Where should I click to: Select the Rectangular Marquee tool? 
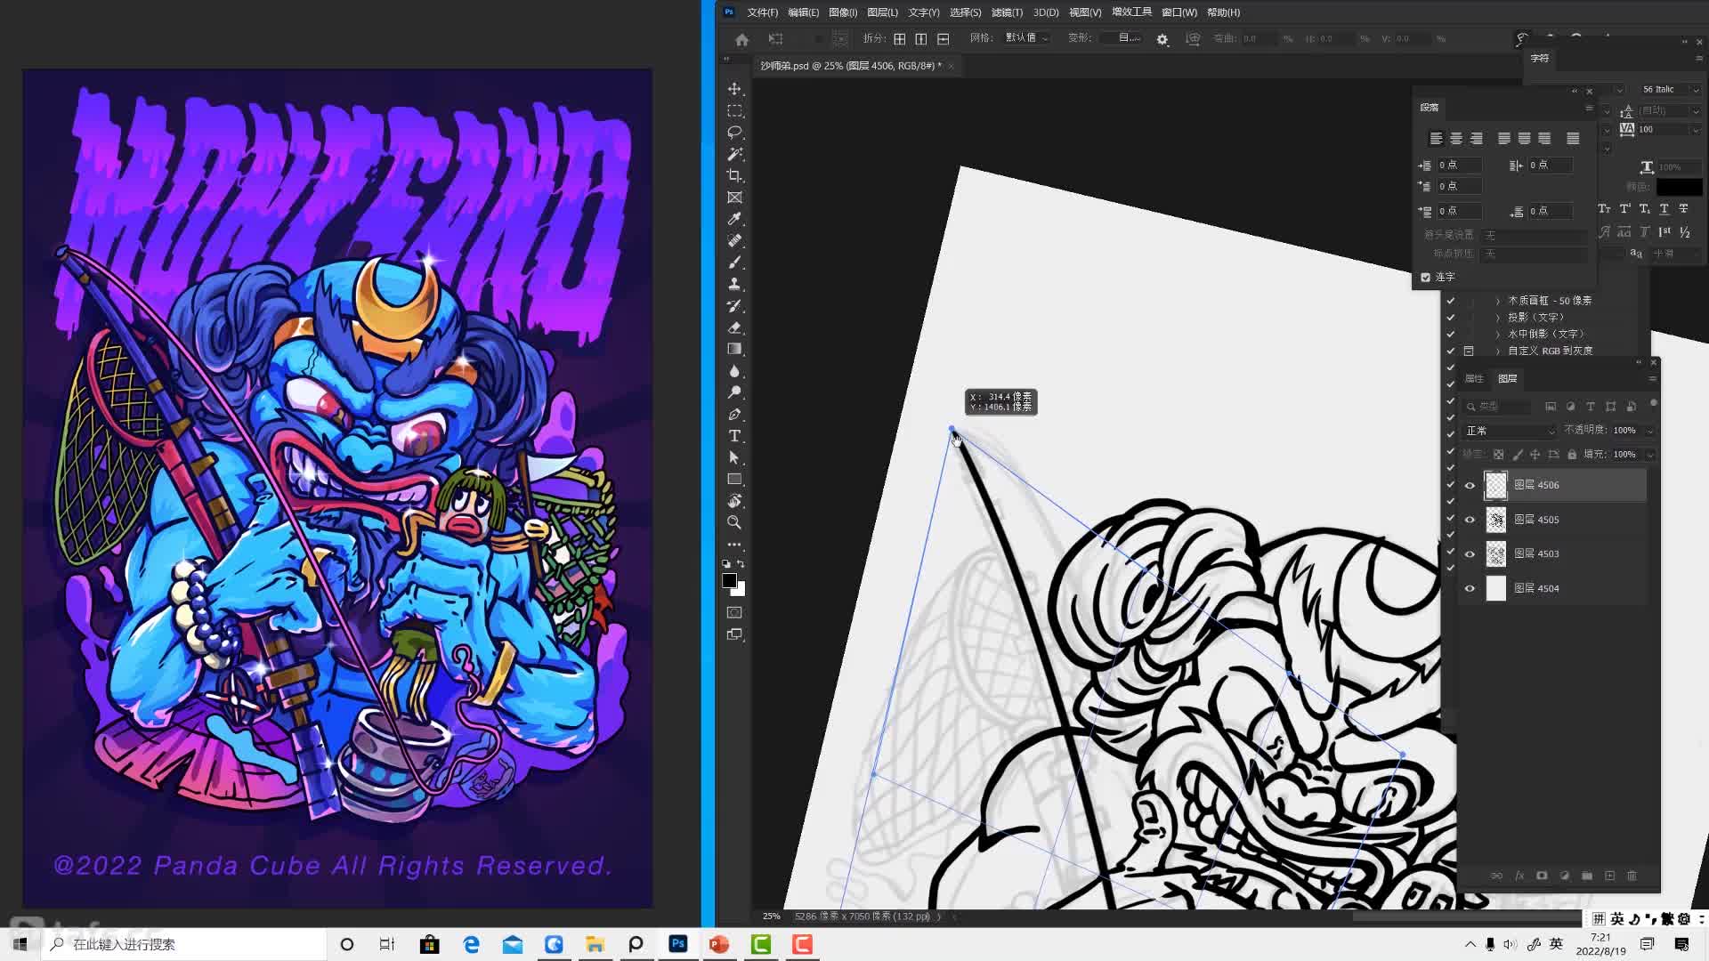tap(734, 111)
